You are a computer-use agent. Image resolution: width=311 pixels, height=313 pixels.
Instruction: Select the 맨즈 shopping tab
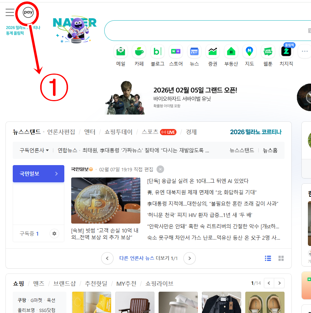[x=39, y=283]
